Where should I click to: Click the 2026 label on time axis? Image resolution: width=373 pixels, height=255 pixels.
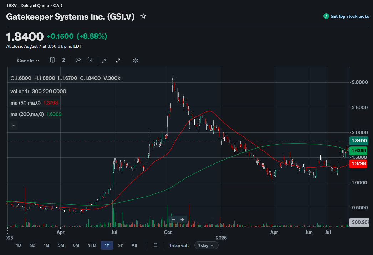point(221,238)
